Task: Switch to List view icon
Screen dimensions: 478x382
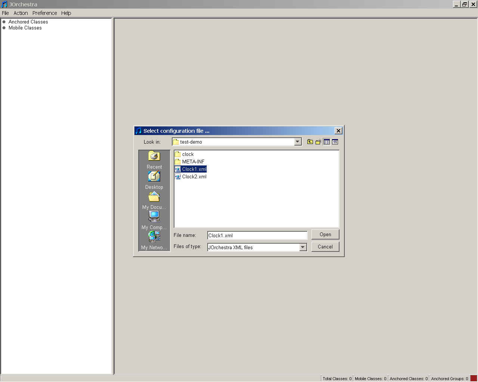Action: pyautogui.click(x=327, y=142)
